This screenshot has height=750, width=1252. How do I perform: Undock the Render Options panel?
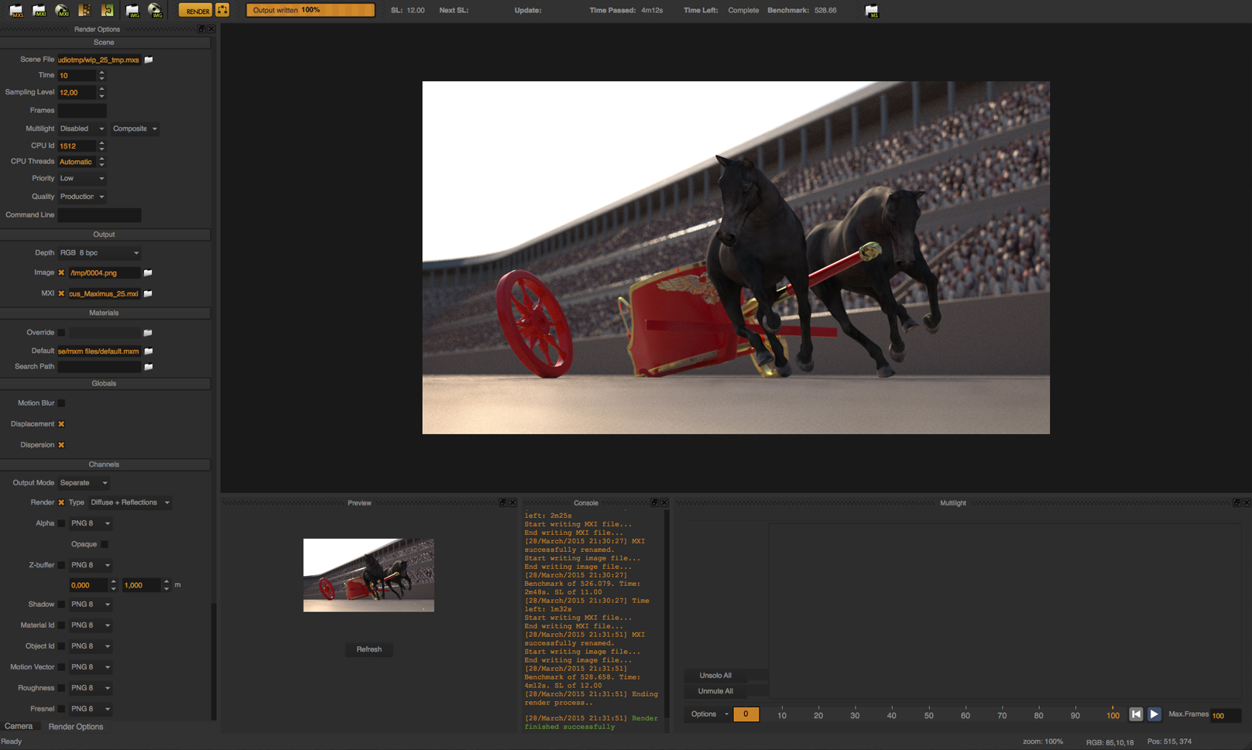[201, 29]
